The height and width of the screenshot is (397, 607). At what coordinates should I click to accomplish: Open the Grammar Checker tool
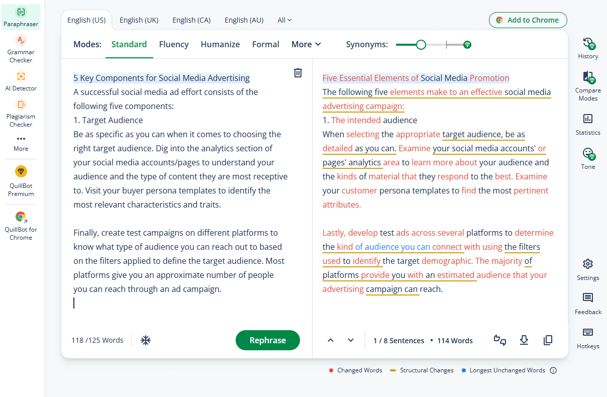[x=21, y=49]
